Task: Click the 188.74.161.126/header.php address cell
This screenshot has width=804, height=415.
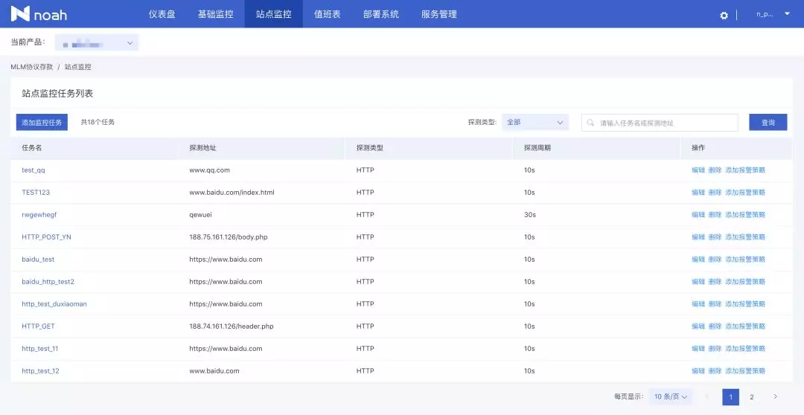Action: point(232,326)
